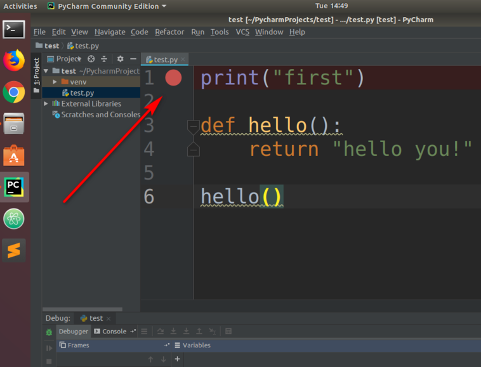Select the Debugger tab
481x367 pixels.
[74, 331]
